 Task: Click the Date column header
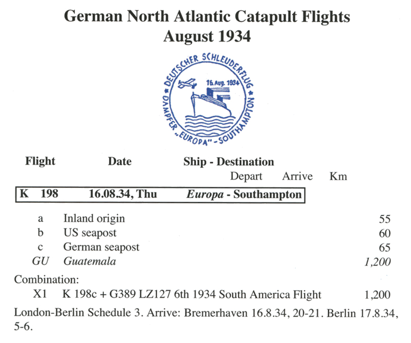click(120, 161)
